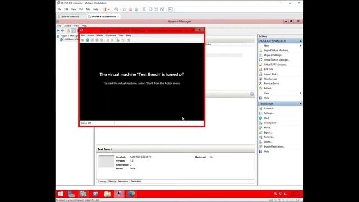The width and height of the screenshot is (359, 202).
Task: Open the File menu in VM Connection window
Action: [x=82, y=36]
